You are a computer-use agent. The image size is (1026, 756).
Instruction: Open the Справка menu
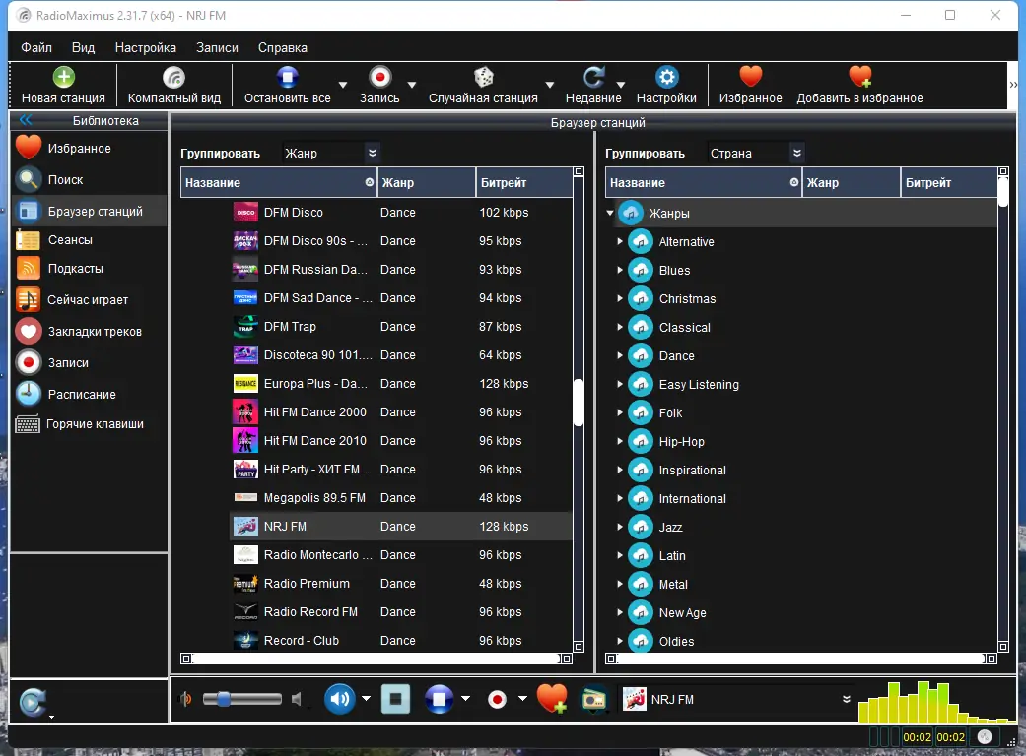tap(283, 47)
